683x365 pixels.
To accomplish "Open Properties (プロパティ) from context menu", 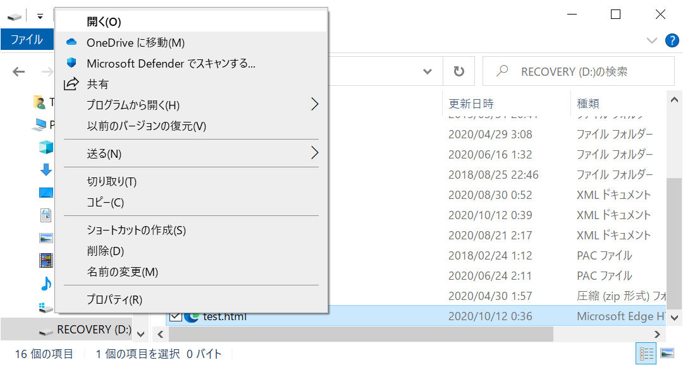I will pos(191,300).
